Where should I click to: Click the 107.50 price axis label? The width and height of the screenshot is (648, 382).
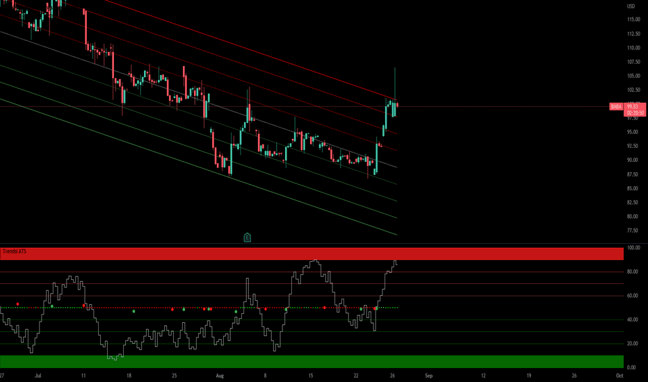pyautogui.click(x=633, y=62)
